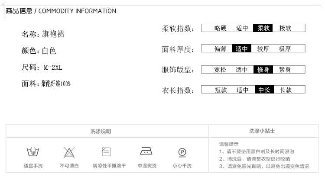Click the color value 白色
325x187 pixels.
49,51
